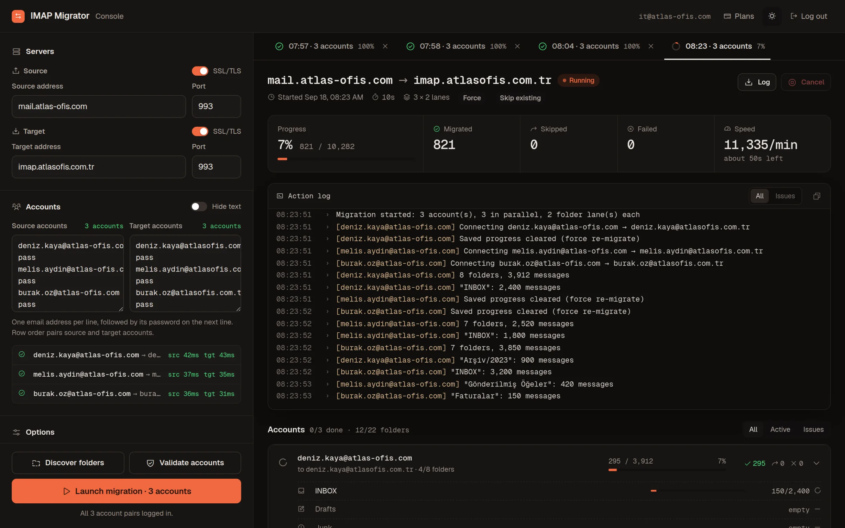Close the 08:04 migration tab

[x=651, y=46]
